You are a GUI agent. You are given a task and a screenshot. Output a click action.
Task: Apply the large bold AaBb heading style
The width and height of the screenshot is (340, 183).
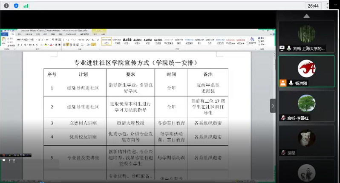click(x=127, y=41)
